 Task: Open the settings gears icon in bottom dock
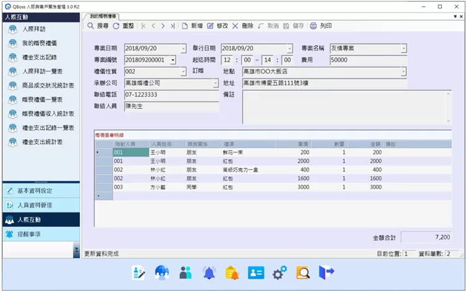coord(280,272)
